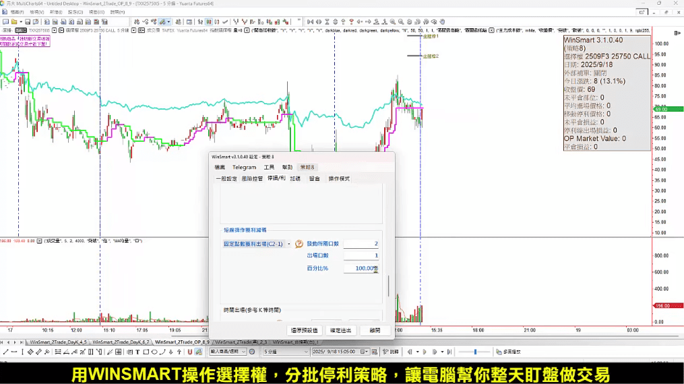
Task: Select the trend line drawing tool
Action: click(6, 352)
